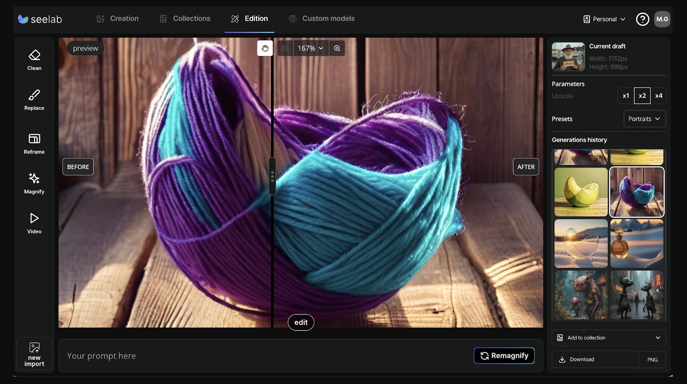Enable the hand pan tool
This screenshot has height=384, width=687.
point(265,48)
